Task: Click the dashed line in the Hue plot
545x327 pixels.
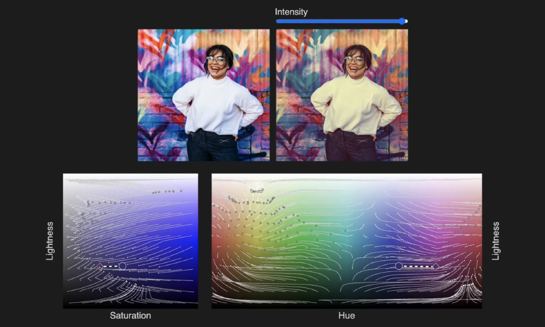Action: [417, 266]
